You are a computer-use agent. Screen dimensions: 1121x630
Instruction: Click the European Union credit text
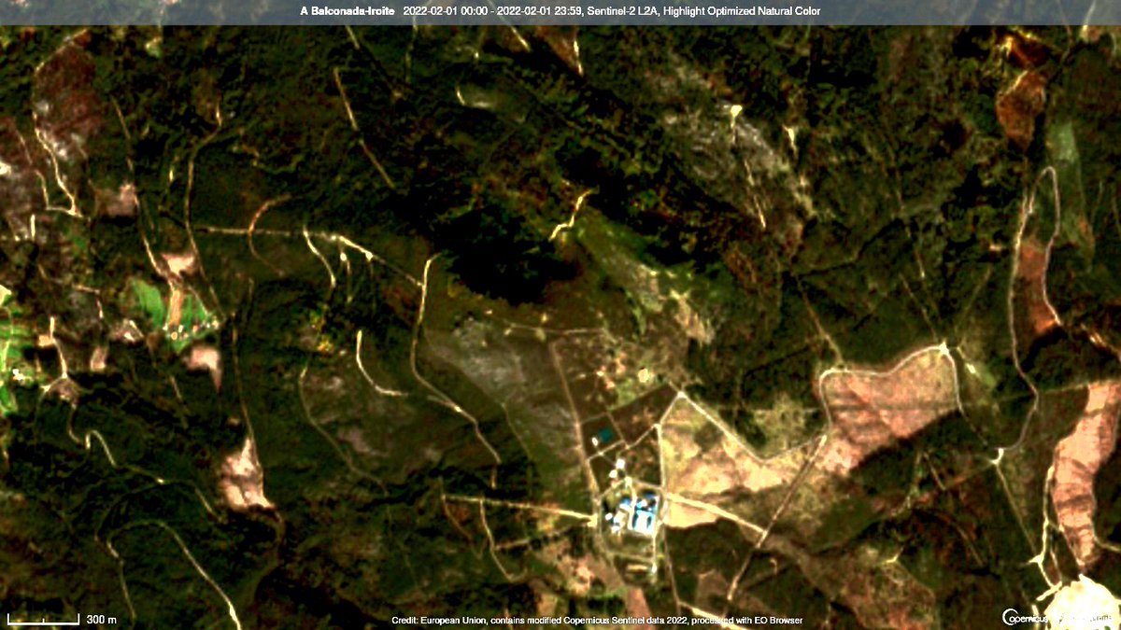coord(597,621)
